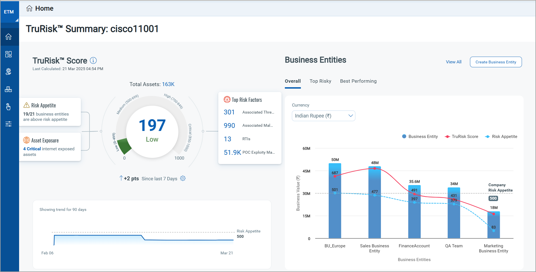Switch to the Top Risky tab
Screen dimensions: 536x272
(x=320, y=81)
